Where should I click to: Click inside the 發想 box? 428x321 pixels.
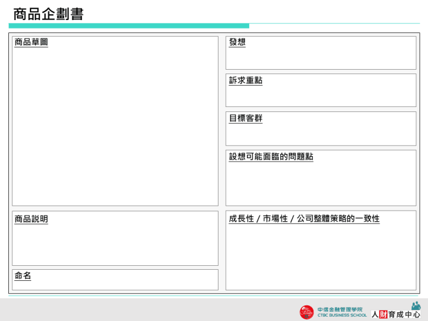point(320,58)
